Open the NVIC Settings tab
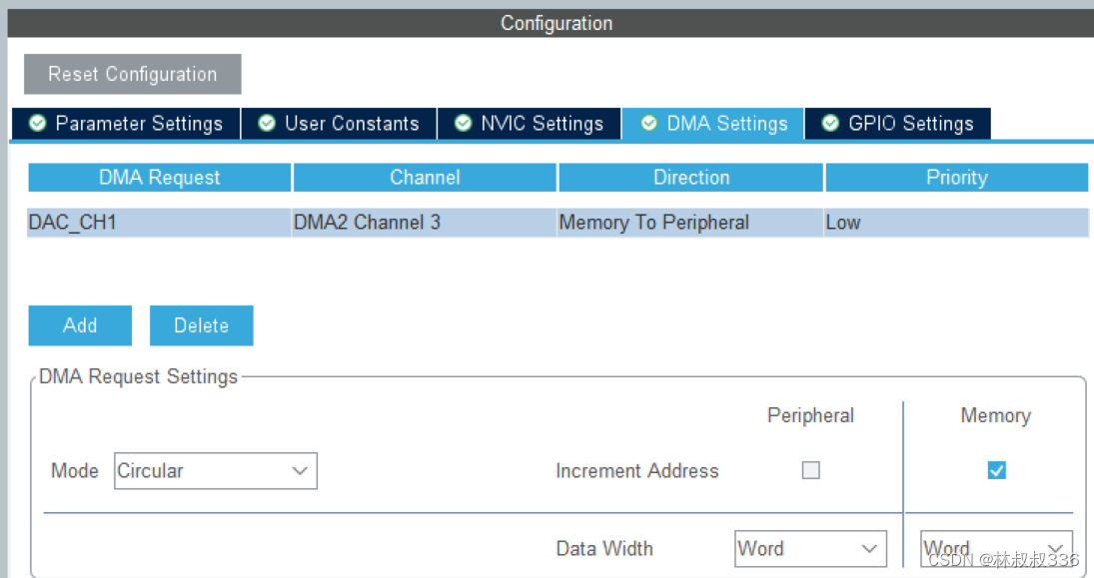The width and height of the screenshot is (1094, 578). pyautogui.click(x=529, y=124)
